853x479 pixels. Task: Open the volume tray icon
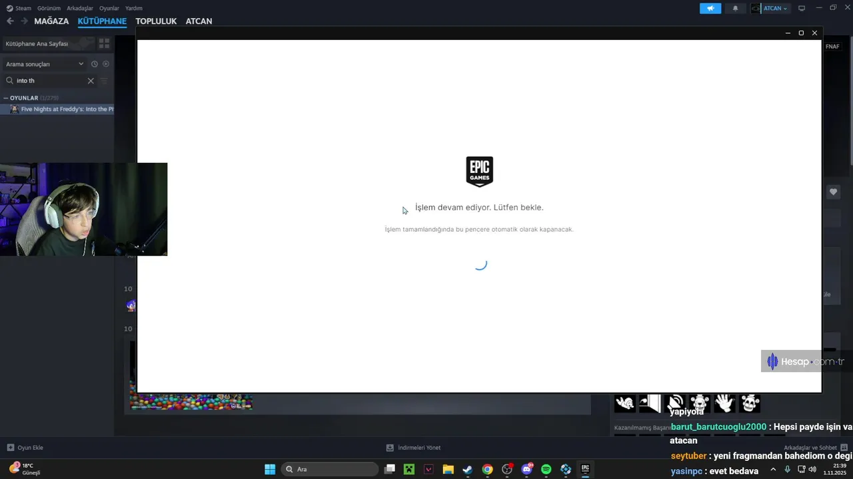[x=812, y=469]
